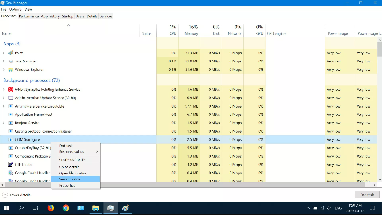Expand the Adobe Acrobat Update Service row

[3, 98]
